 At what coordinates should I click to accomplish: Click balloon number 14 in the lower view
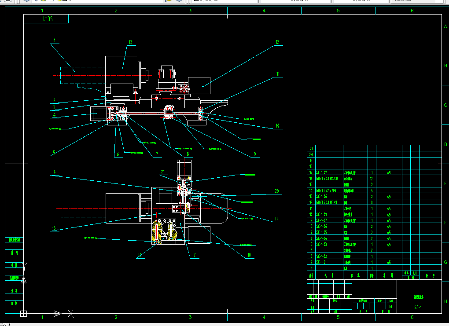pyautogui.click(x=54, y=172)
